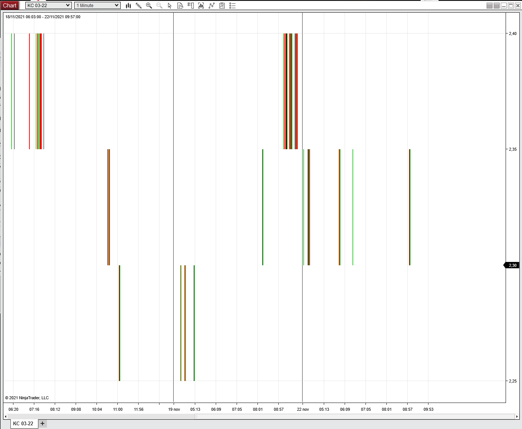Click the Strategies line-graph icon
Screen dimensions: 522x429
(211, 6)
